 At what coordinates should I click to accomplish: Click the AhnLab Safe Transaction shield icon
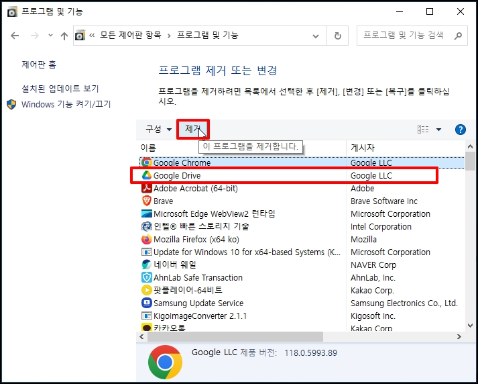147,277
